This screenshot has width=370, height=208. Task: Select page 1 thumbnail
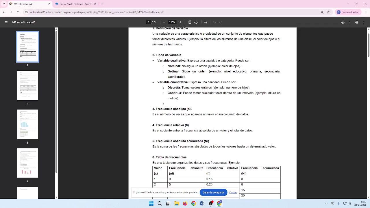tap(27, 47)
